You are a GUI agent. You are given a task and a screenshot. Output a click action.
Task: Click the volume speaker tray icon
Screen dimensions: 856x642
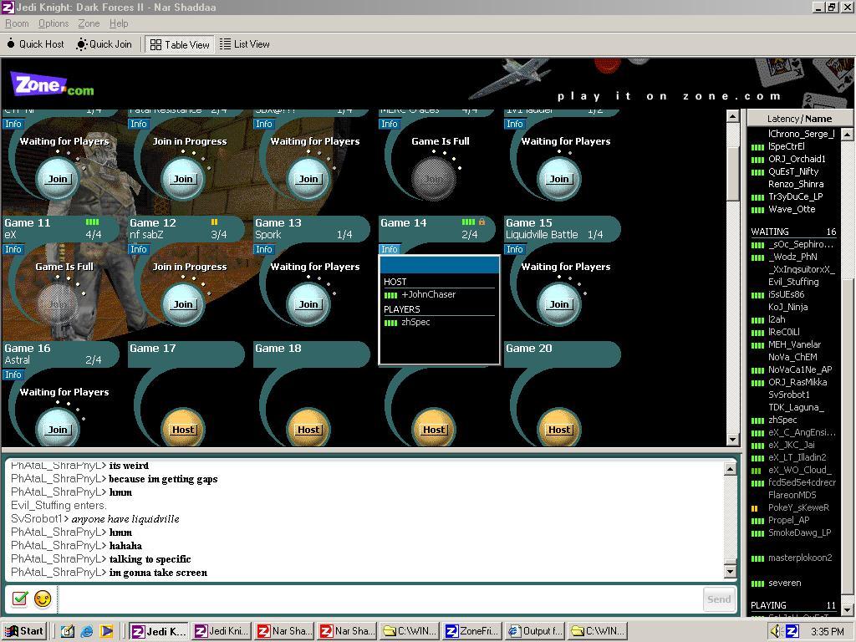(x=776, y=632)
